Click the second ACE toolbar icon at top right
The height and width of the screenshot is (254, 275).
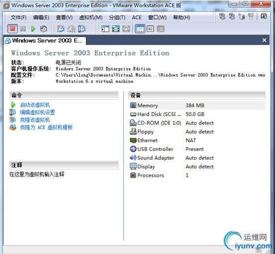click(x=232, y=16)
